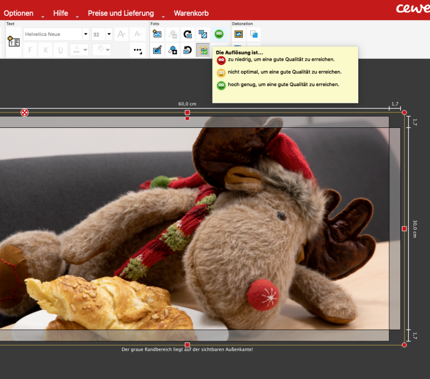Click the green resolution smiley icon

[219, 34]
